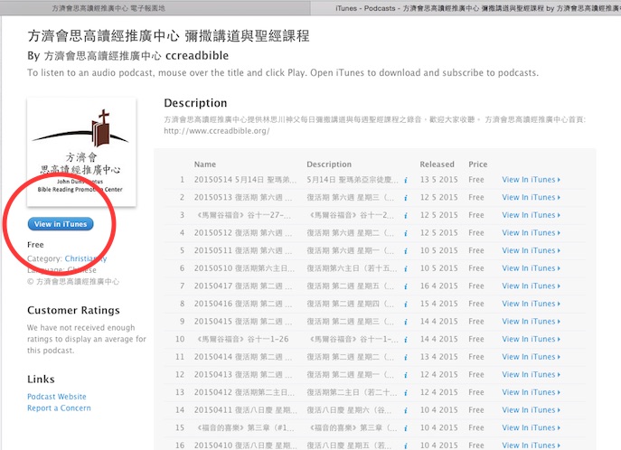The width and height of the screenshot is (621, 450).
Task: Select episode name starting '20150417'
Action: 243,286
